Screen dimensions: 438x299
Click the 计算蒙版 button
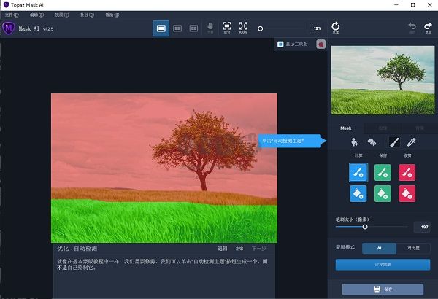(x=383, y=264)
